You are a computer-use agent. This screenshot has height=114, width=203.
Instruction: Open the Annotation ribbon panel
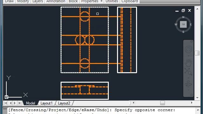[x=56, y=1]
